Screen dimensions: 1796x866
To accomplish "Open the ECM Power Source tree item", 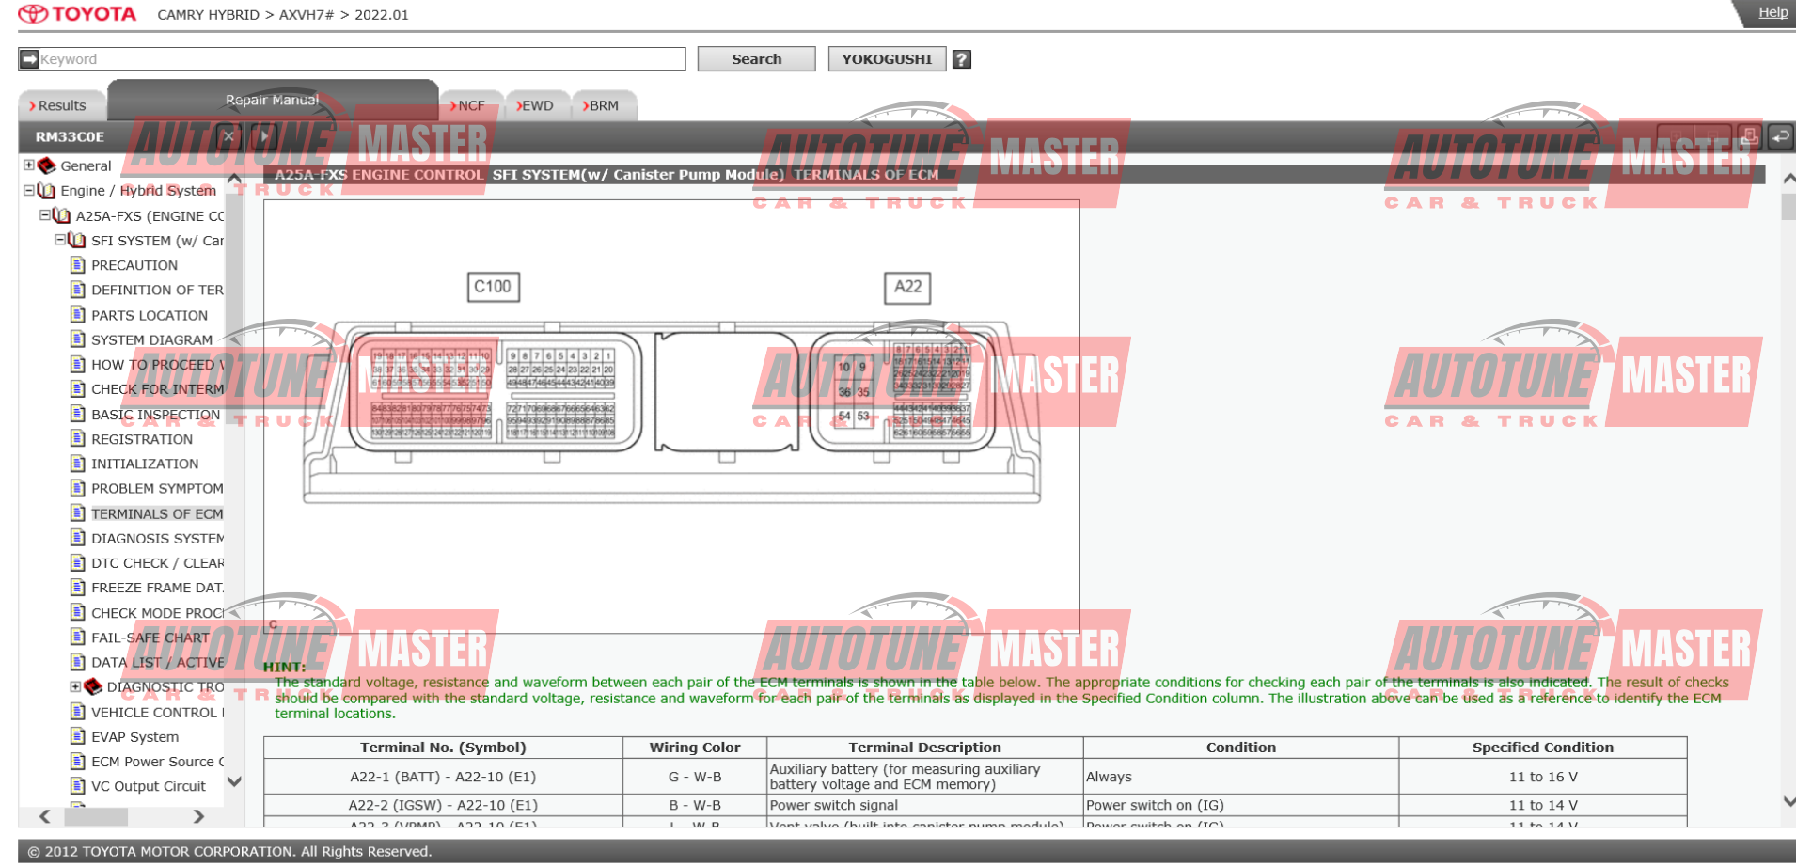I will pyautogui.click(x=157, y=762).
